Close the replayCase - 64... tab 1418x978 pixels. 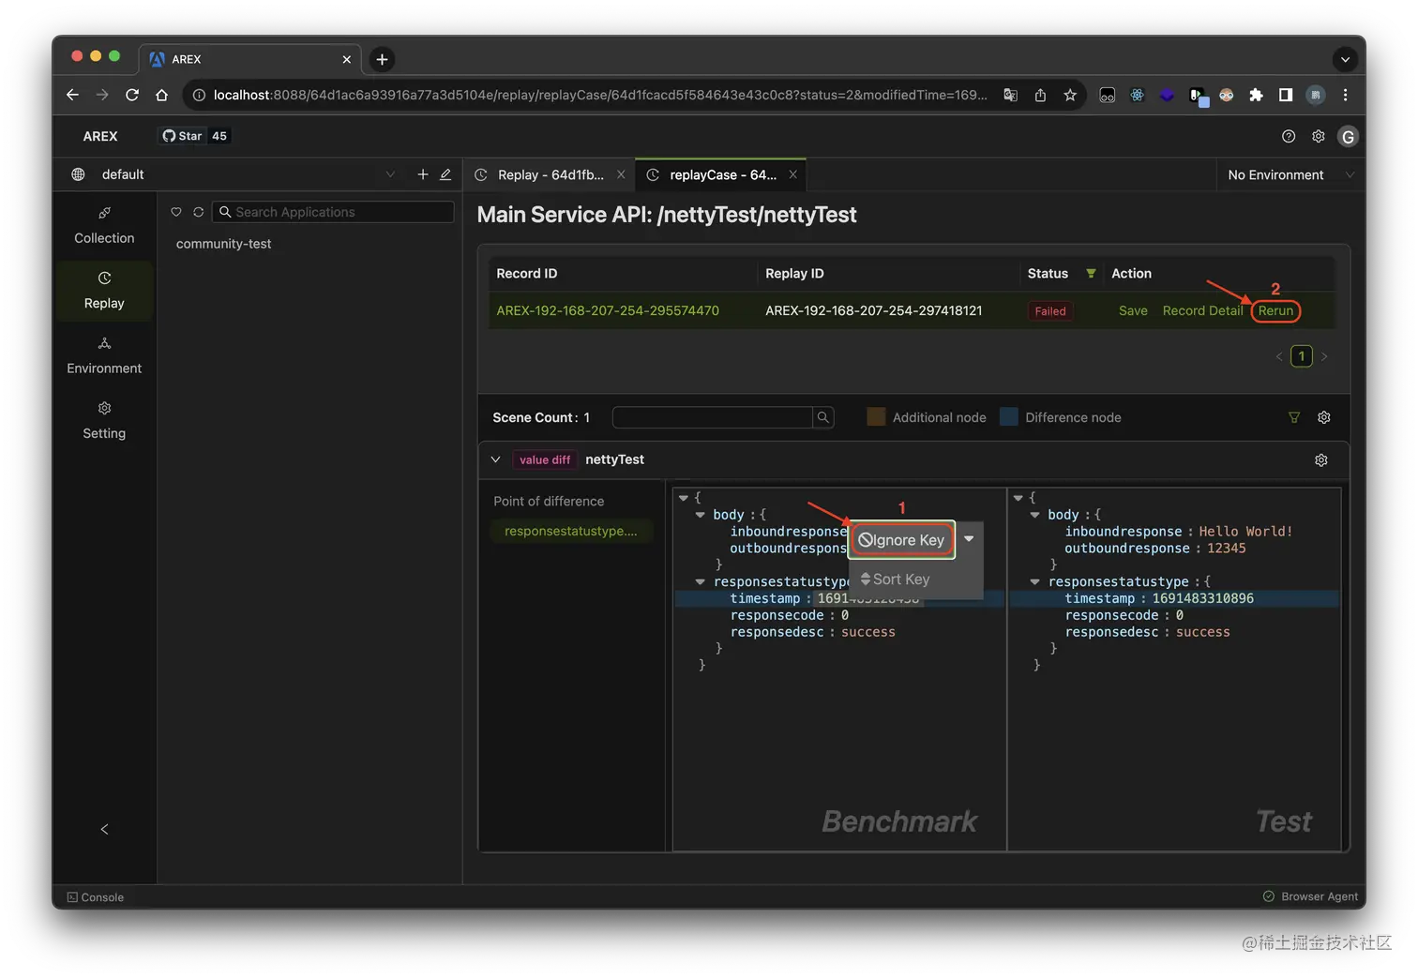click(x=792, y=174)
